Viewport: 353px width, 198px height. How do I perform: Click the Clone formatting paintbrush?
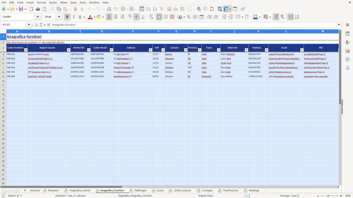[76, 9]
